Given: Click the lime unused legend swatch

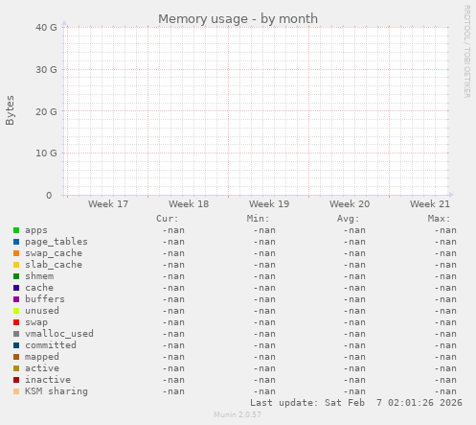Looking at the screenshot, I should (x=16, y=311).
